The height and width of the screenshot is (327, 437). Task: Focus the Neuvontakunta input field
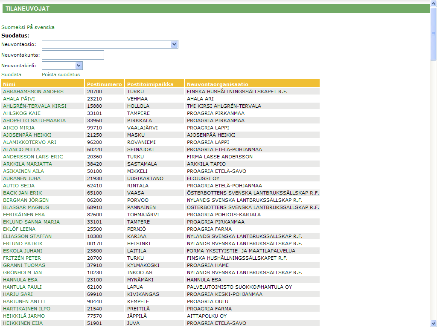point(73,55)
